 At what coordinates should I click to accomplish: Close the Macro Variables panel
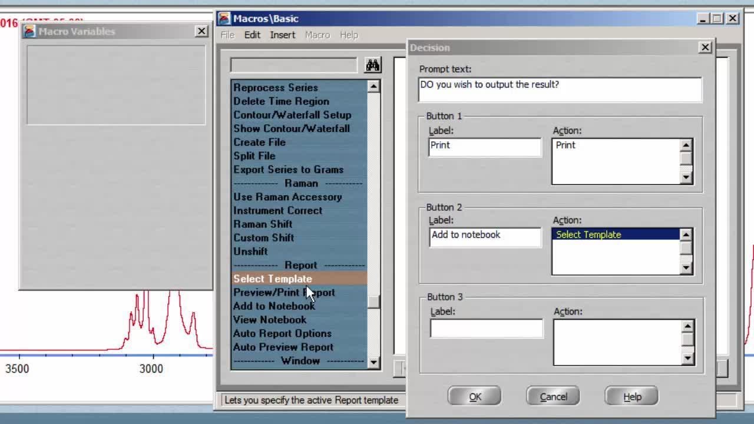coord(201,31)
